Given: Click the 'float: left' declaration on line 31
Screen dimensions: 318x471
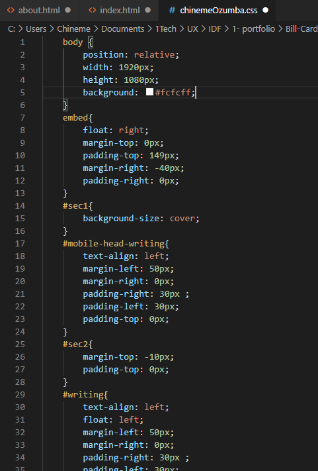Looking at the screenshot, I should [113, 419].
